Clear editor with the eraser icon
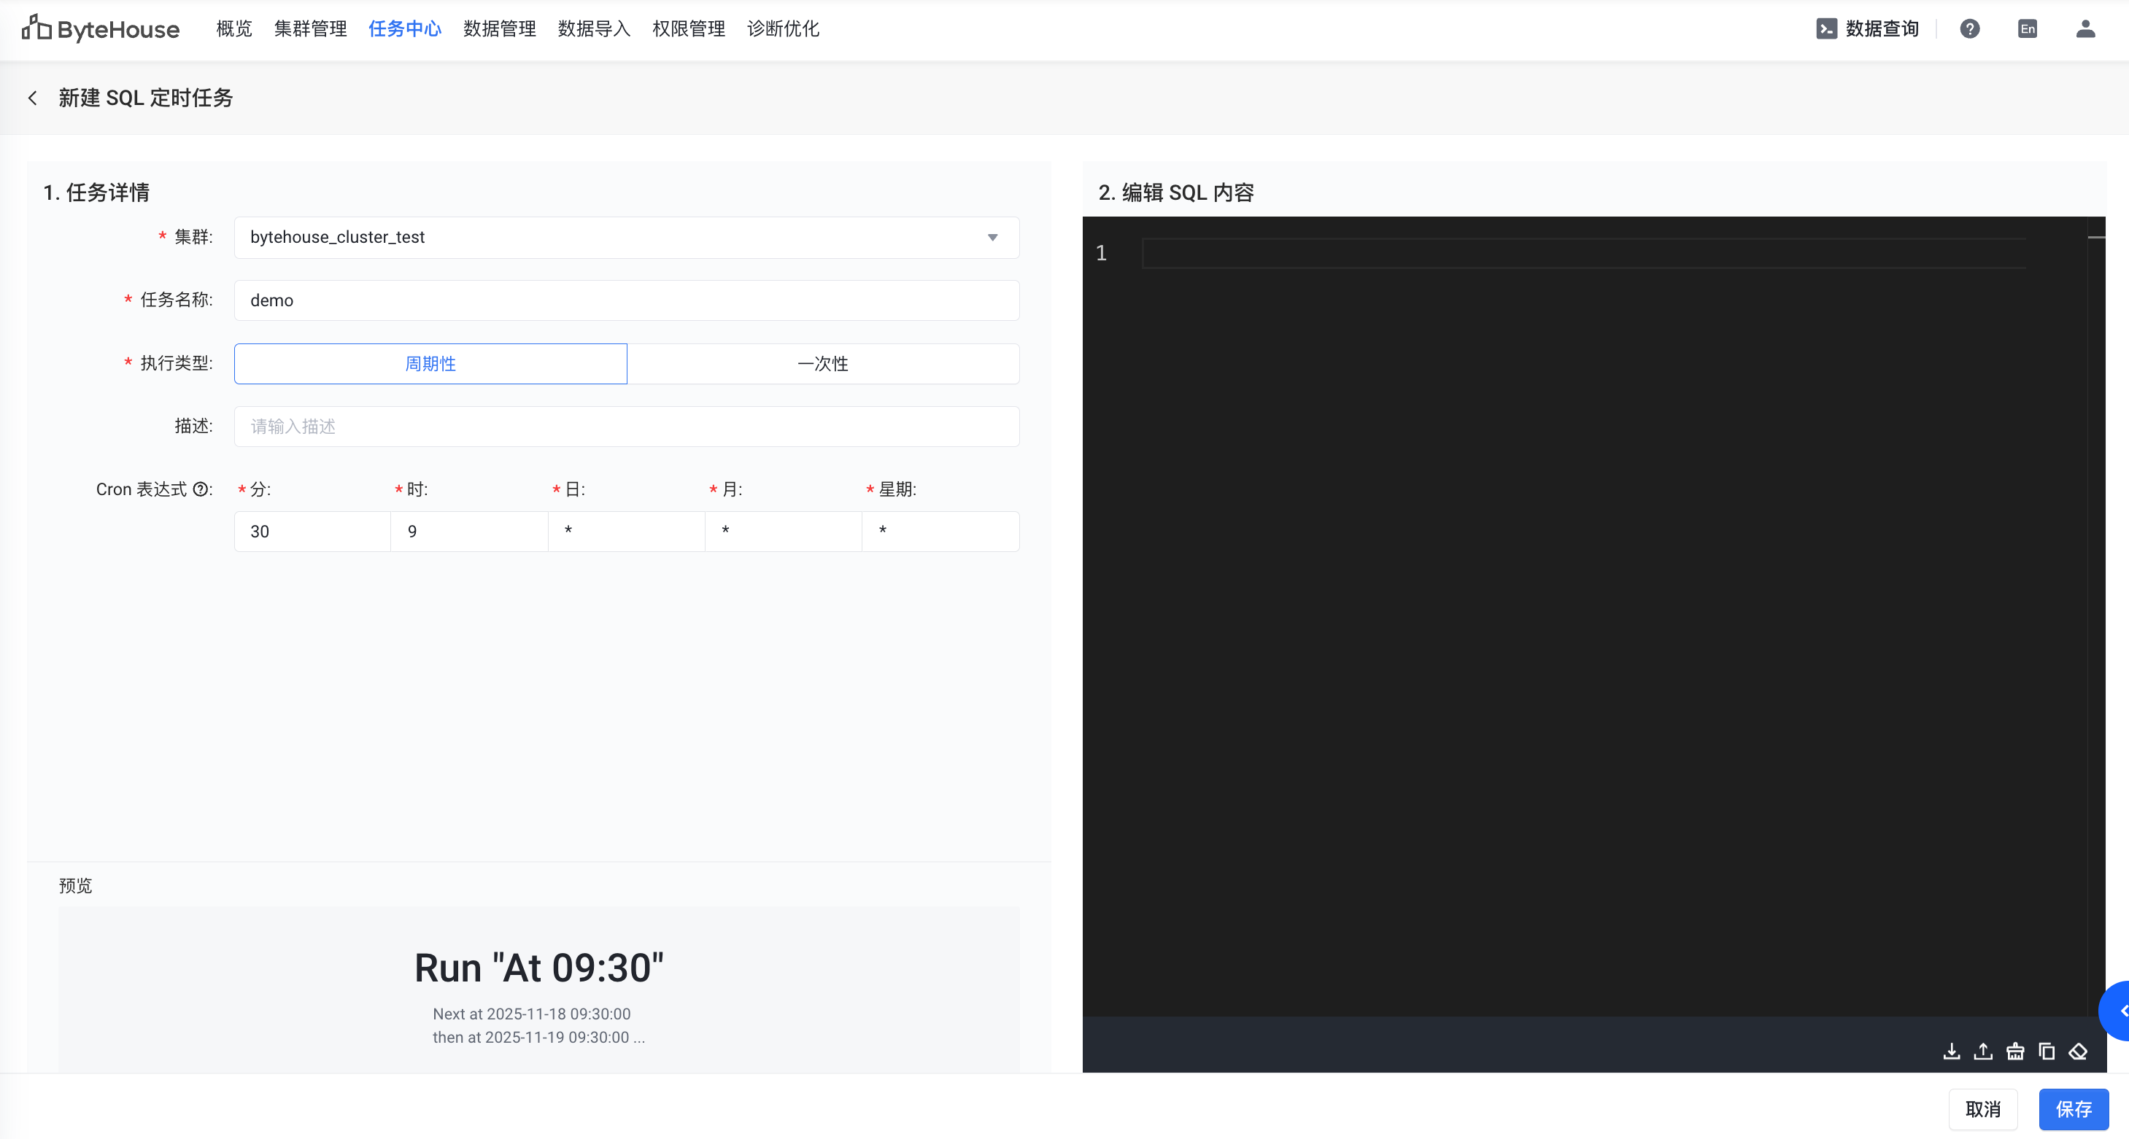 click(2078, 1051)
